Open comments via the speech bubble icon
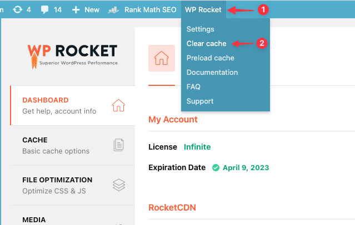The image size is (355, 225). tap(44, 10)
